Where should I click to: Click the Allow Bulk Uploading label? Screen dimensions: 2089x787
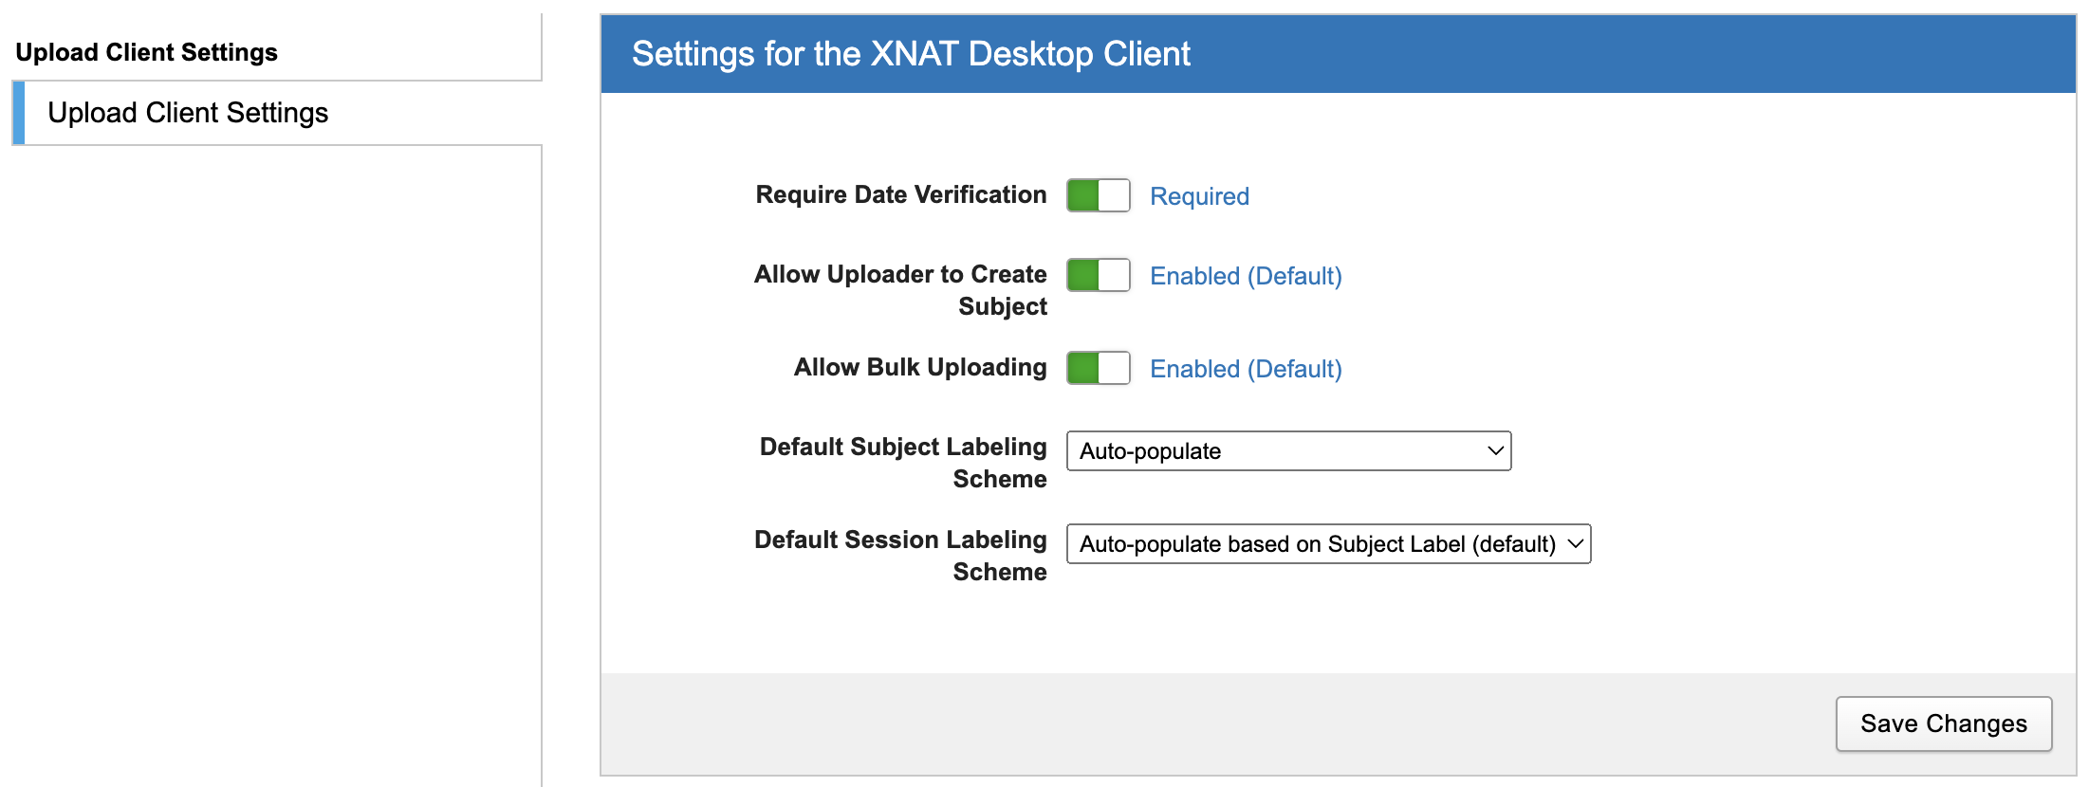pyautogui.click(x=919, y=367)
